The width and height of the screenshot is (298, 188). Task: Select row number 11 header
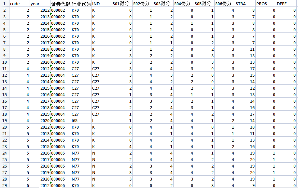coord(4,69)
